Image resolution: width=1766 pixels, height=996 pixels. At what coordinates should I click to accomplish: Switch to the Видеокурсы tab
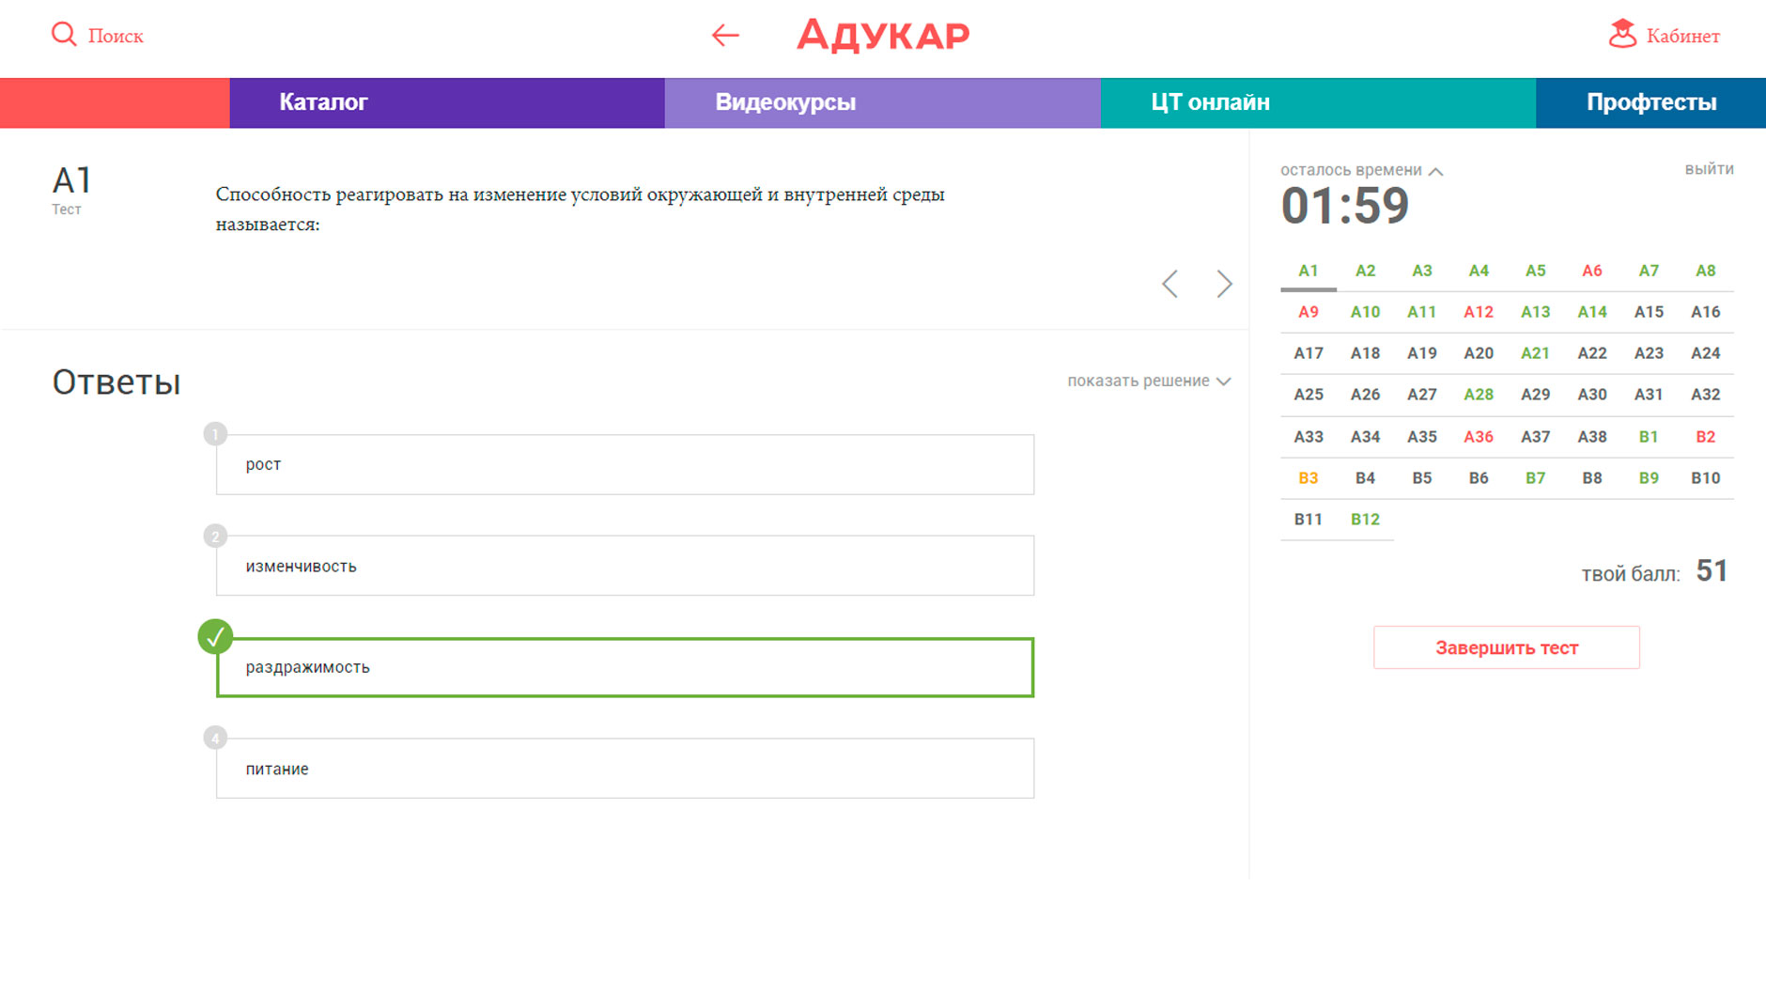785,102
